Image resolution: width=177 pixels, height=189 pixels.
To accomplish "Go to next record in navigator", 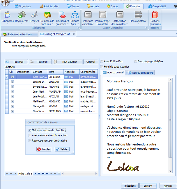I will (35, 174).
